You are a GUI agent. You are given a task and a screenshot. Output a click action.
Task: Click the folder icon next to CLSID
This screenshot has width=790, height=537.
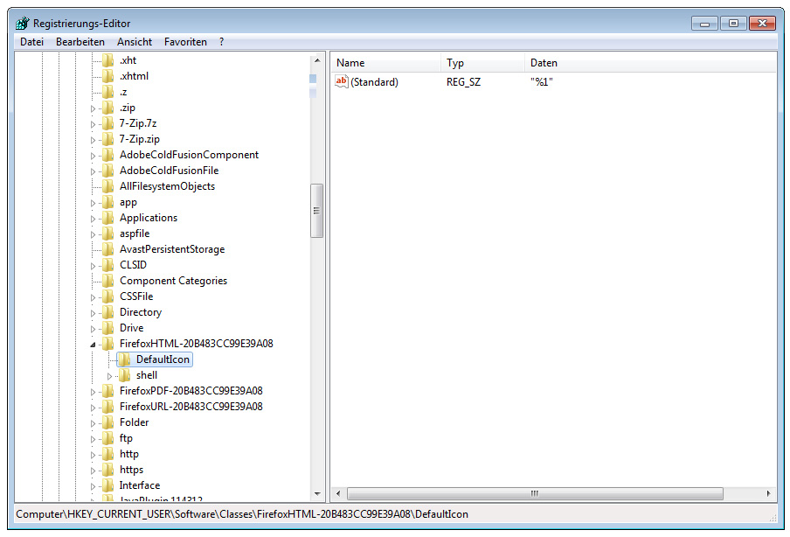[107, 265]
